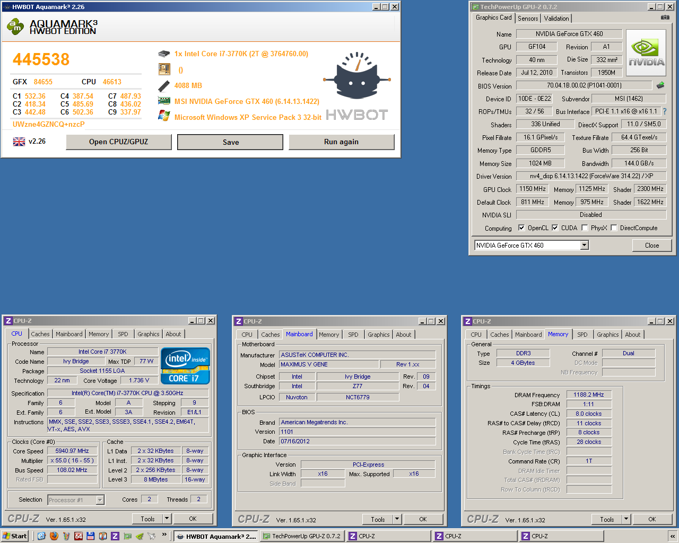This screenshot has height=543, width=679.
Task: Click the CPU score 46613
Action: point(112,82)
